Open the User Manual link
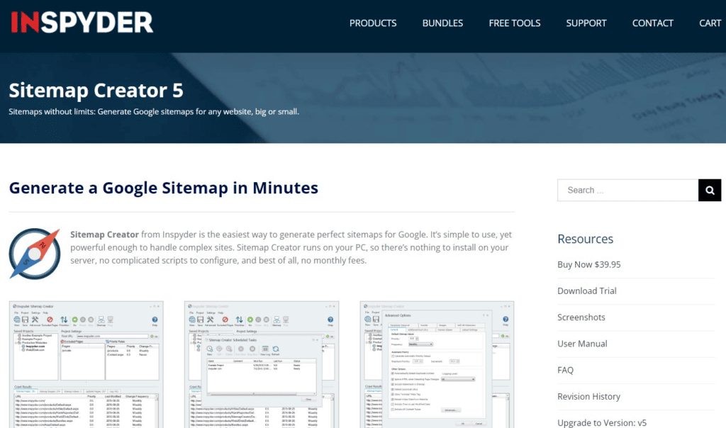The image size is (726, 428). coord(582,344)
